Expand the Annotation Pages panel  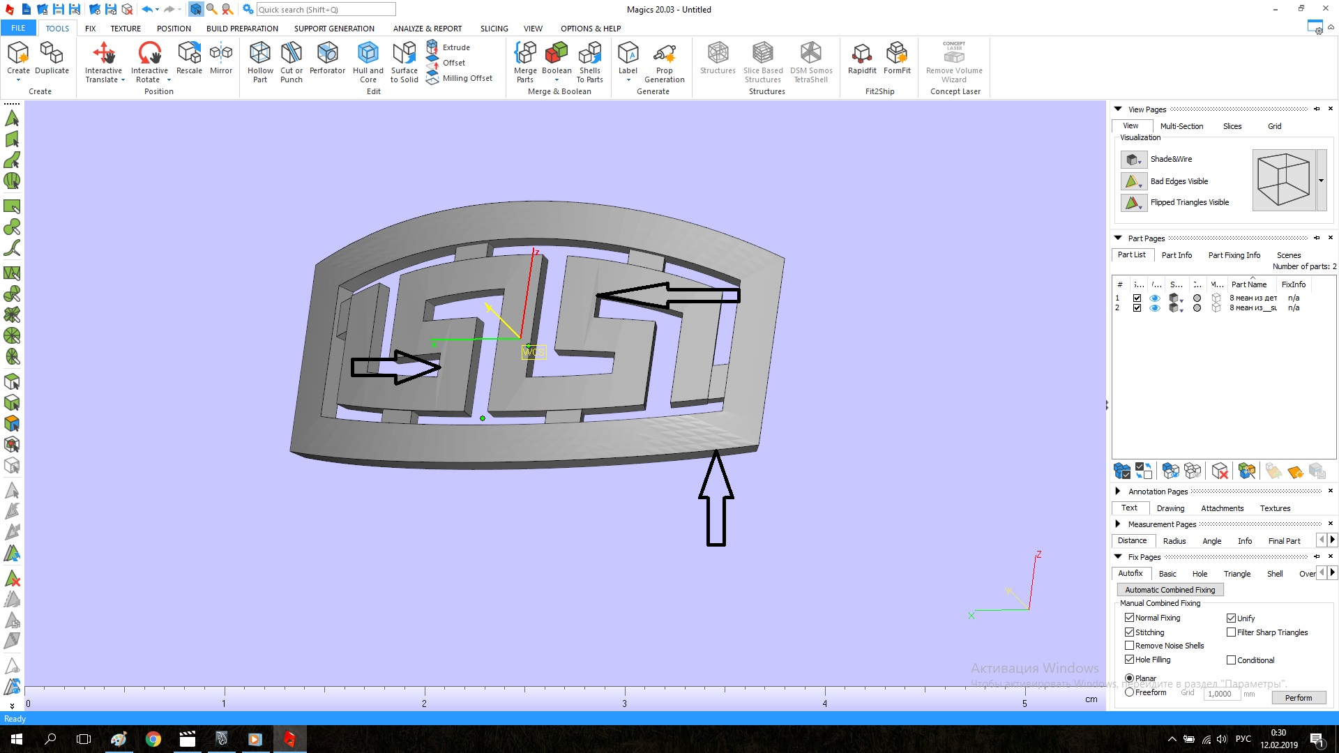[1118, 492]
